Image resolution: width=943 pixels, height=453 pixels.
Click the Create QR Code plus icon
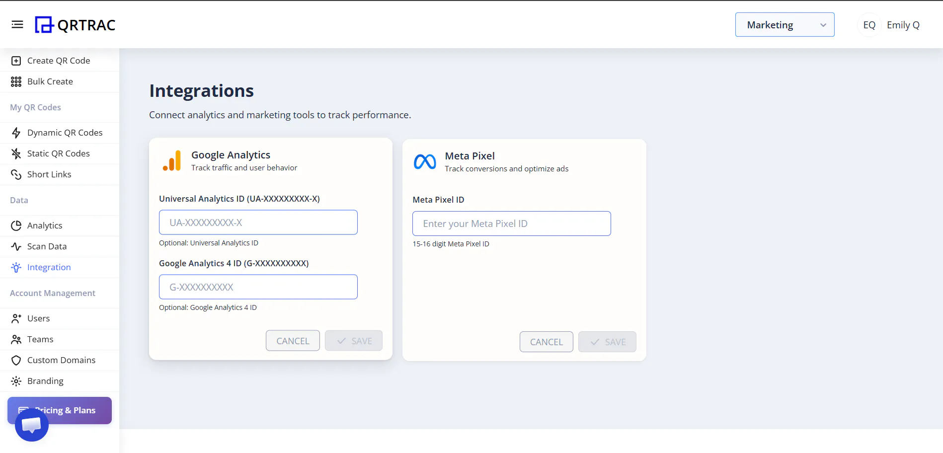[16, 61]
